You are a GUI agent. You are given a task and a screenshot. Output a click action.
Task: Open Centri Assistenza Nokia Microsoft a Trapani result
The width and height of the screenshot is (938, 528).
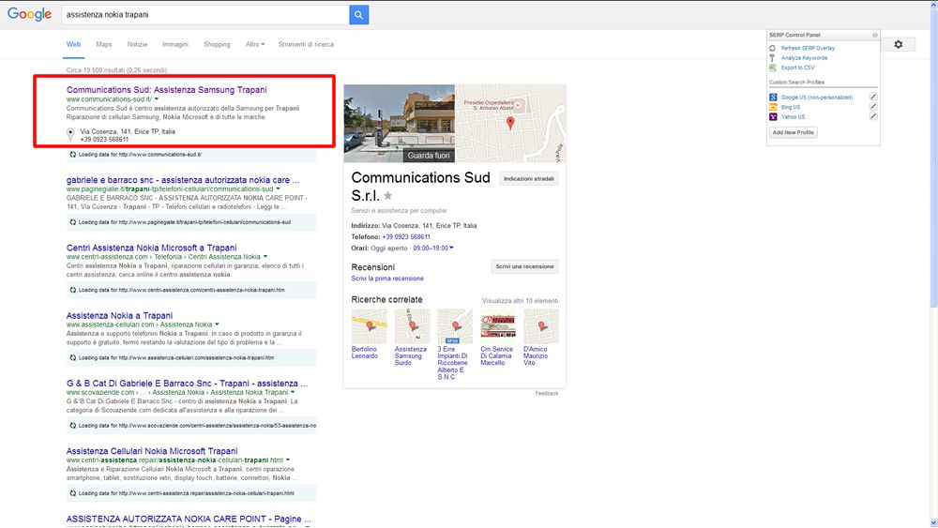(151, 248)
